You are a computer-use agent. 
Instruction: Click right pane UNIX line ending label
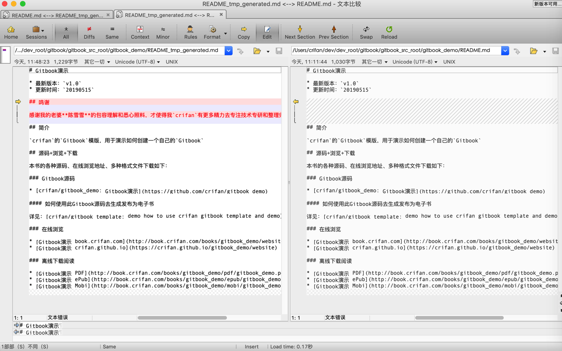point(449,62)
